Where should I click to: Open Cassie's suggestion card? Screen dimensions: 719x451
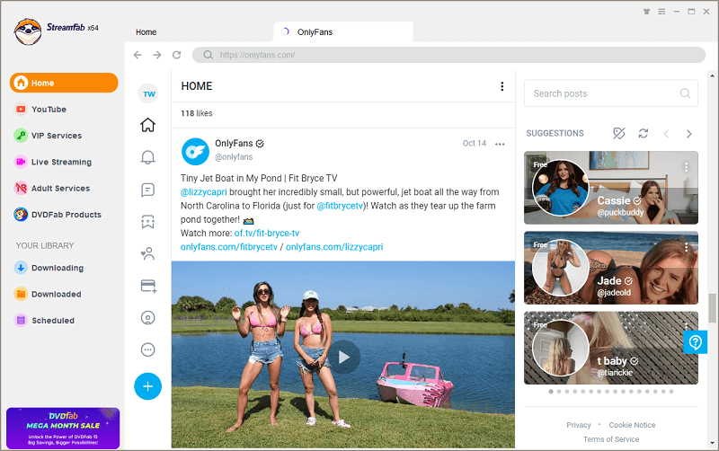click(x=611, y=188)
